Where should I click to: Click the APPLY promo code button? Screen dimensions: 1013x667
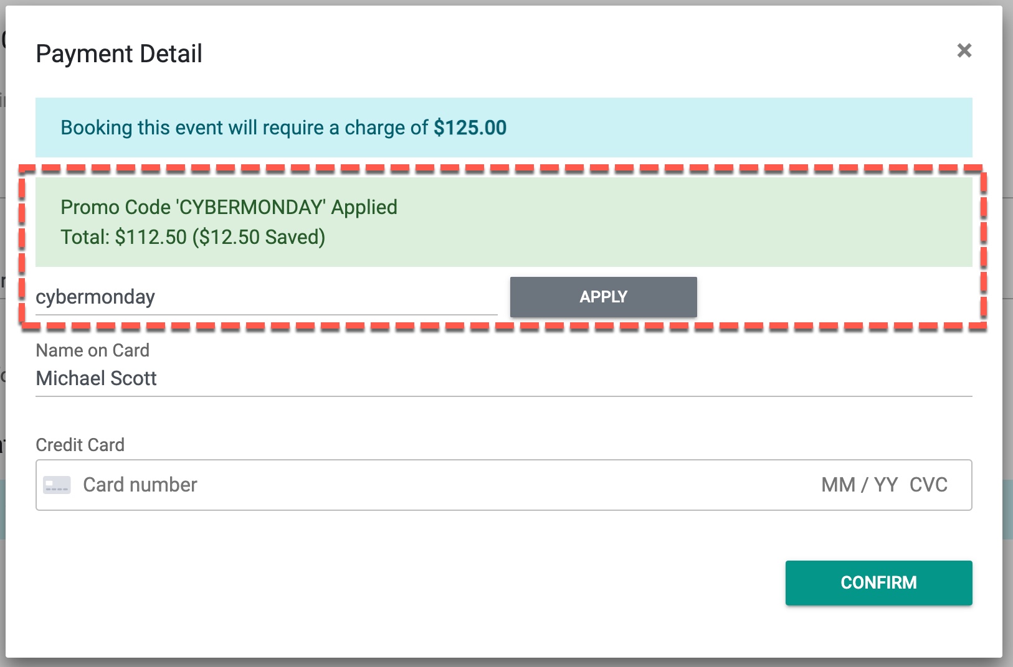pyautogui.click(x=602, y=297)
